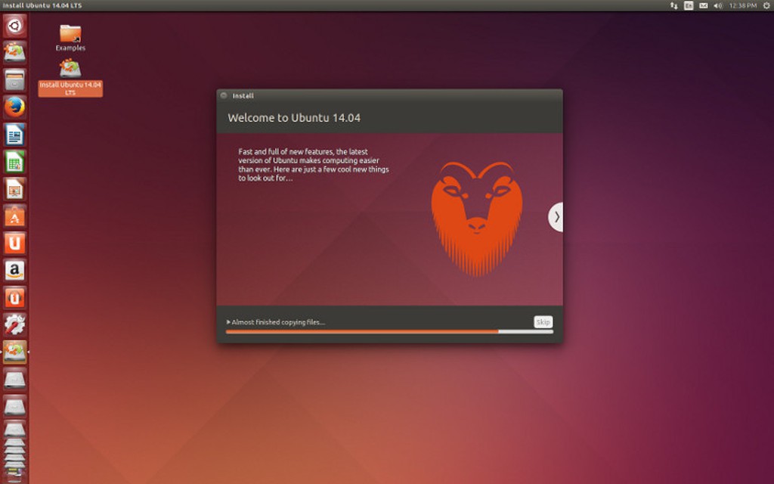Open the Files manager in the launcher
The width and height of the screenshot is (774, 484).
click(14, 80)
